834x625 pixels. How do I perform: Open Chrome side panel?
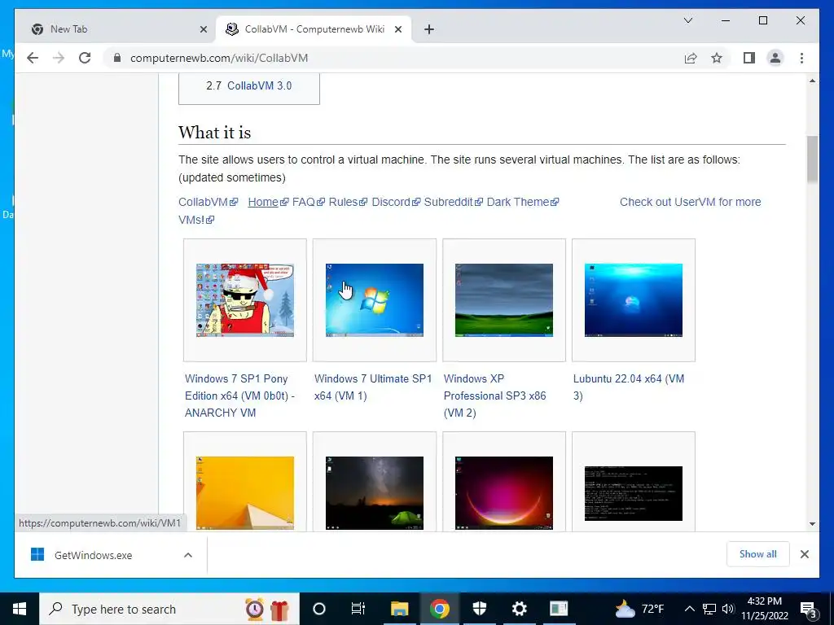click(x=749, y=58)
